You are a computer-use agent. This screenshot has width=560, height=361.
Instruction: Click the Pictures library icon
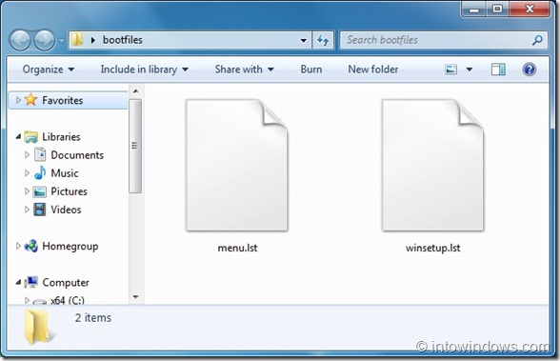[x=40, y=191]
